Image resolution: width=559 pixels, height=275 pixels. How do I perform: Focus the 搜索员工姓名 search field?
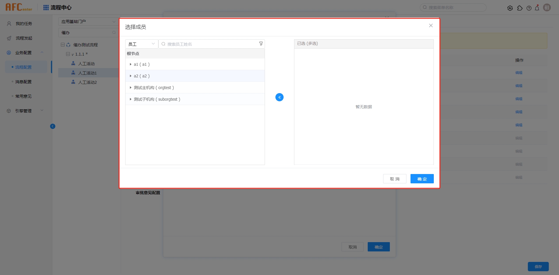pos(210,44)
